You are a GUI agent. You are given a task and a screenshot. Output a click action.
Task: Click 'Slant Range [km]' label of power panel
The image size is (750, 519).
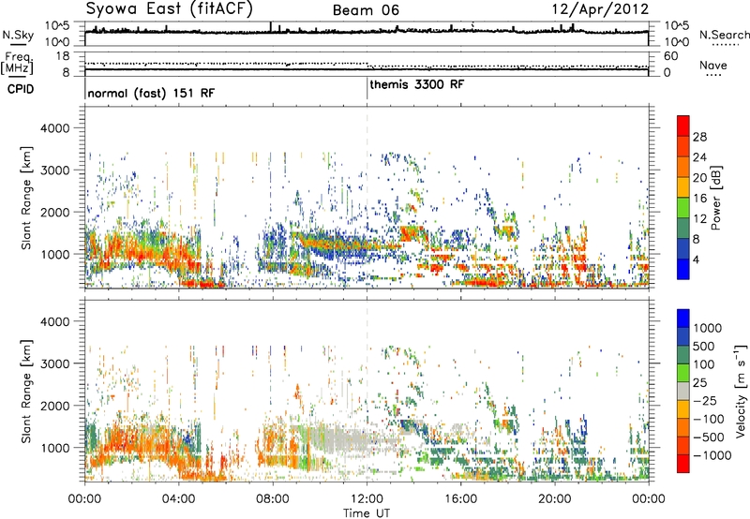[x=26, y=198]
